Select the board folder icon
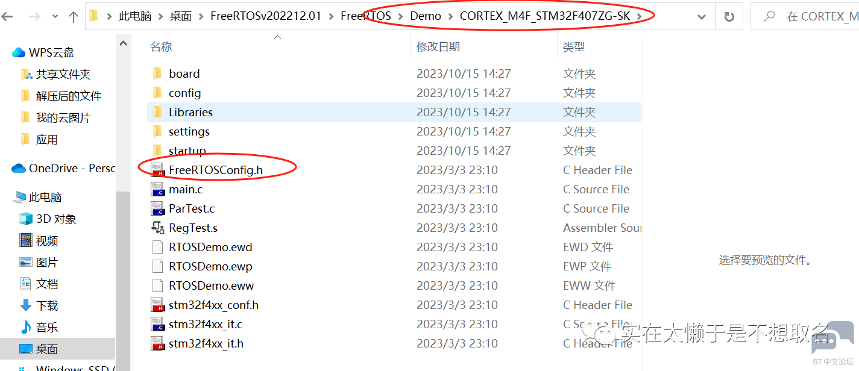Screen dimensions: 859x371 tap(158, 73)
